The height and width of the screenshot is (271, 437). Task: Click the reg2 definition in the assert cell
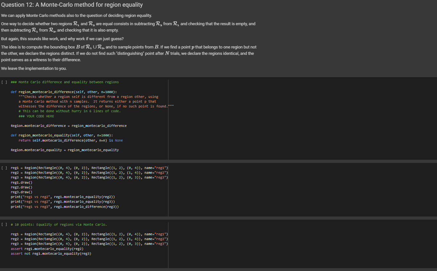(x=89, y=239)
